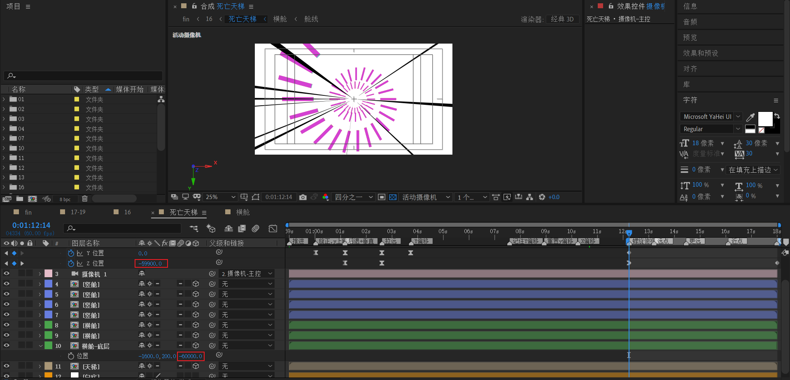Switch to the 横舱 timeline tab
The height and width of the screenshot is (380, 790).
(x=243, y=212)
